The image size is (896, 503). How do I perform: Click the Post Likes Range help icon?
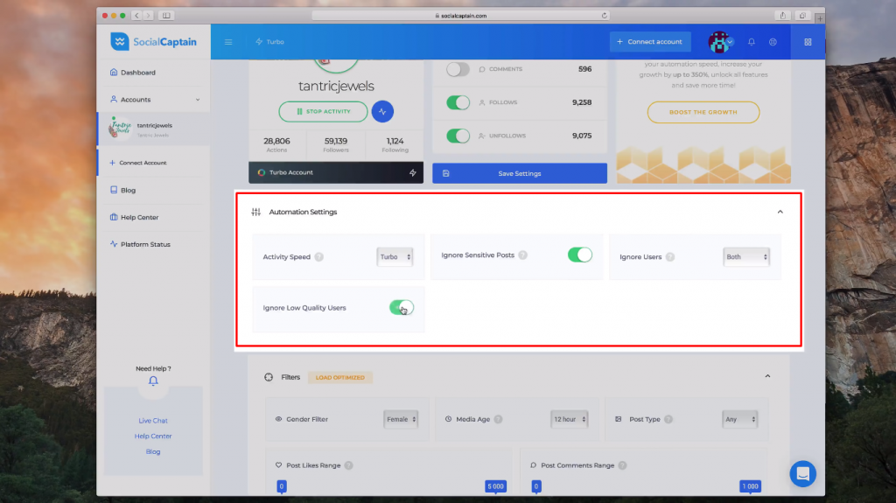[348, 465]
